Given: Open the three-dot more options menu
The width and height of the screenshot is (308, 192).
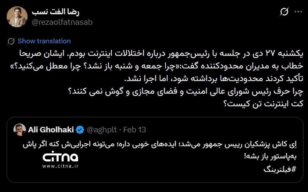Looking at the screenshot, I should click(x=298, y=12).
